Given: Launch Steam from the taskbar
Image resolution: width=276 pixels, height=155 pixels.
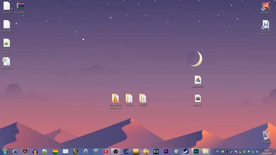Looking at the screenshot, I should (186, 152).
